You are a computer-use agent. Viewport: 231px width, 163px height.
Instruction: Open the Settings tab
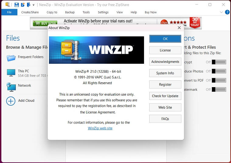tap(103, 12)
